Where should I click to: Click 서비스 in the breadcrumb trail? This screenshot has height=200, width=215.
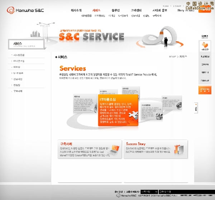pyautogui.click(x=183, y=57)
